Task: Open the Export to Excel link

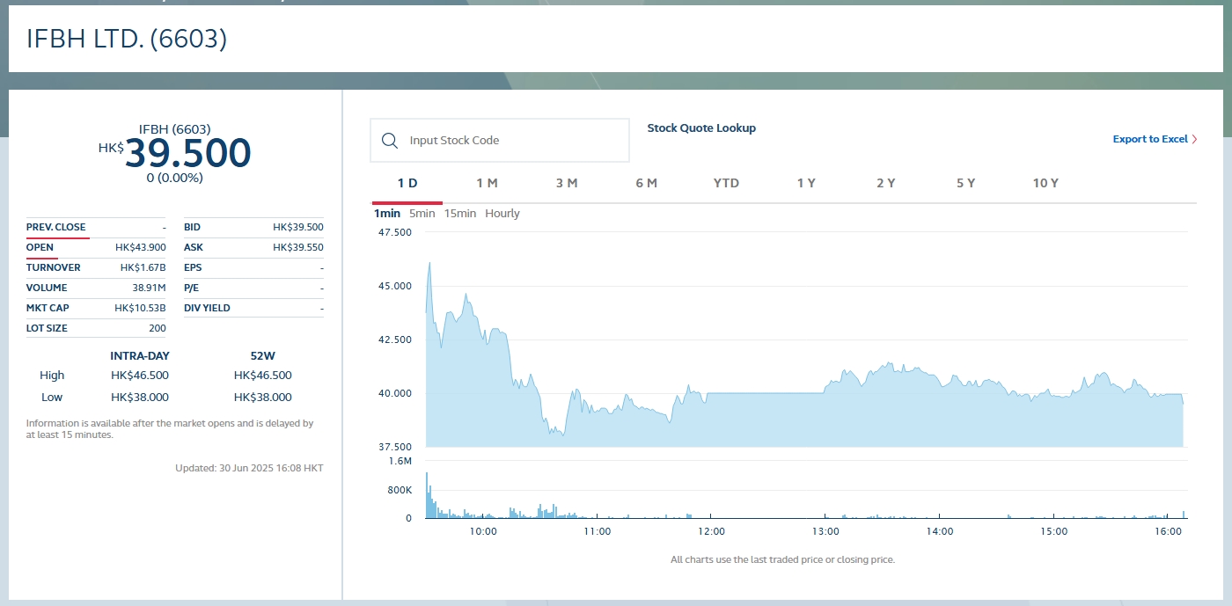Action: [1150, 139]
